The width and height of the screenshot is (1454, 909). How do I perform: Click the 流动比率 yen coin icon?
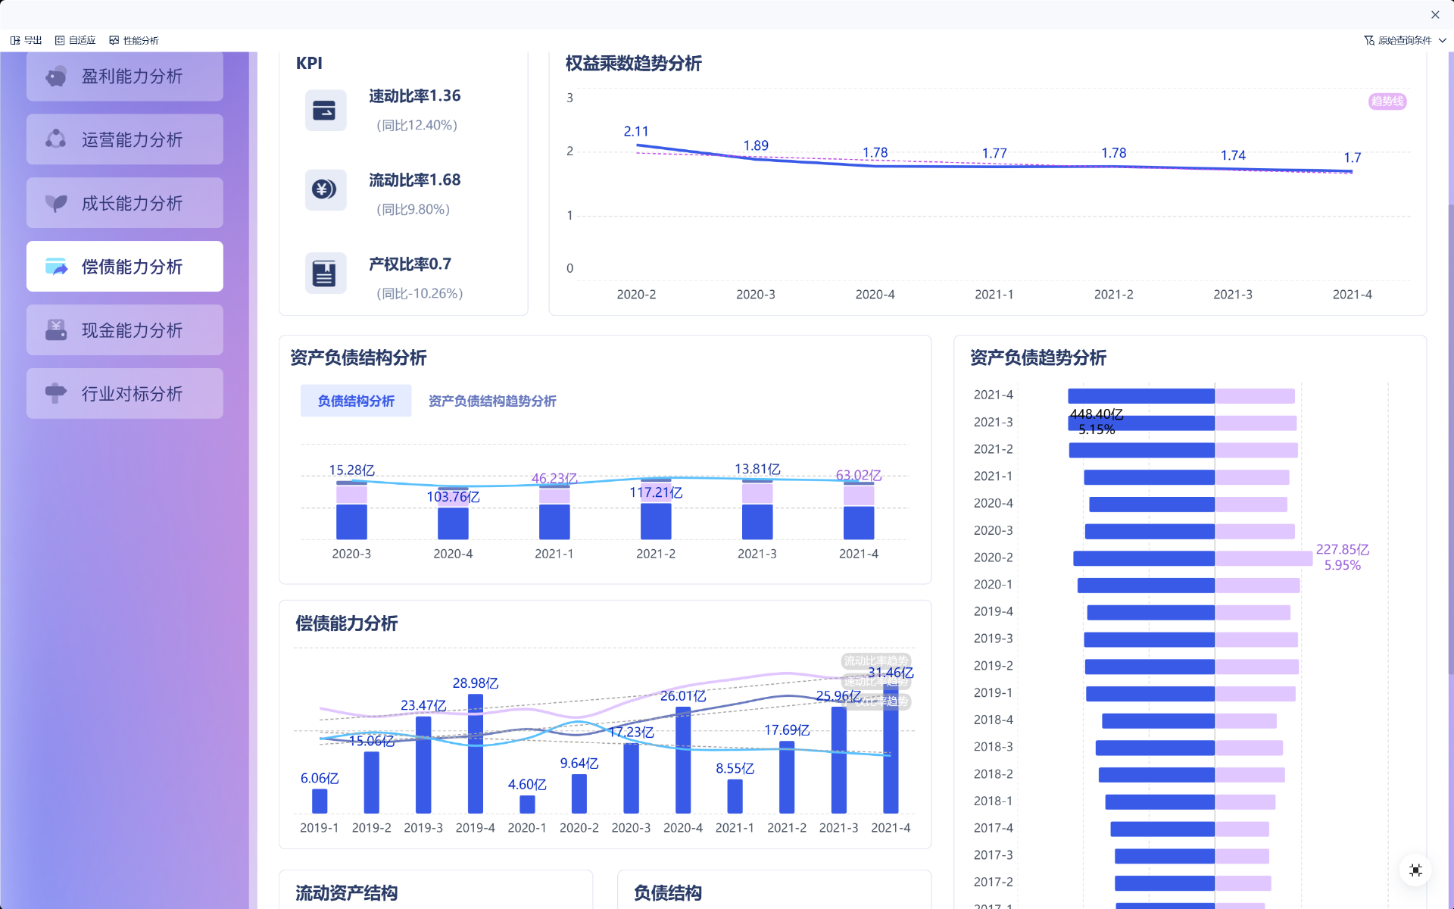pyautogui.click(x=325, y=189)
